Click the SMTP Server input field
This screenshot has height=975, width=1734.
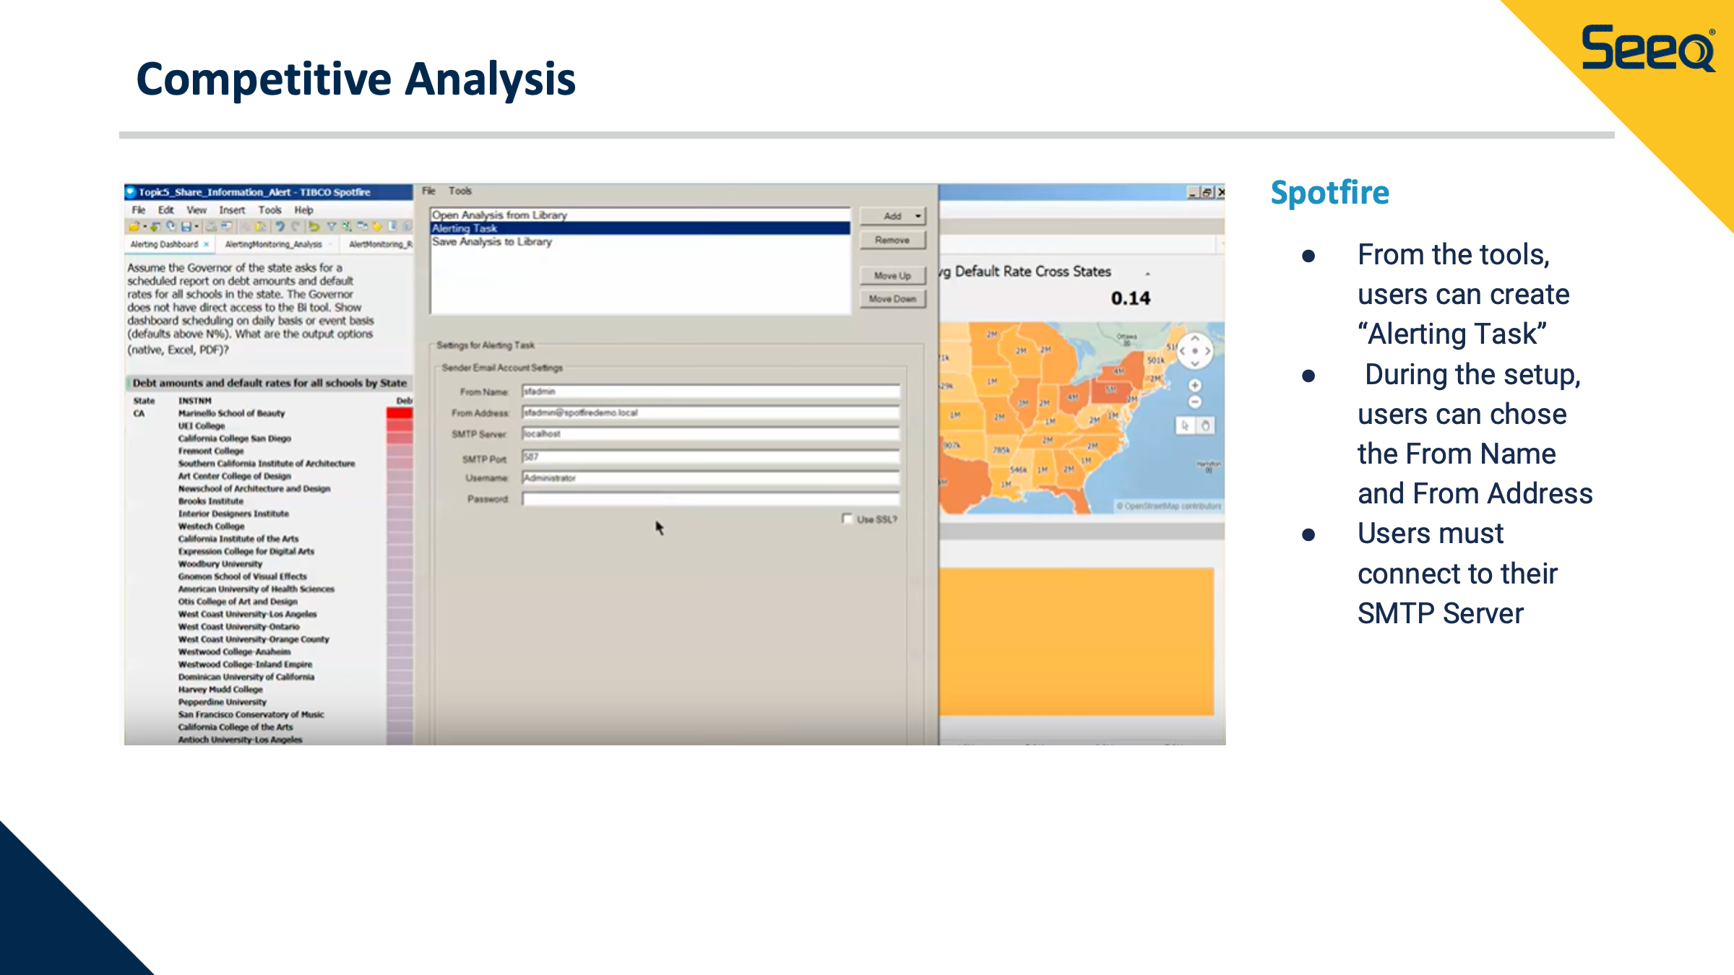[711, 434]
